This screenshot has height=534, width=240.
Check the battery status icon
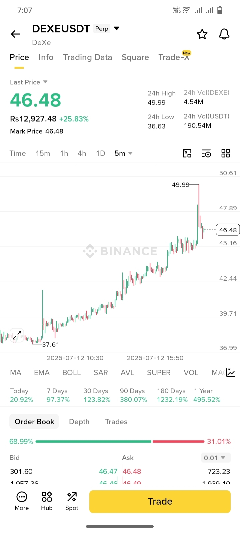point(220,10)
